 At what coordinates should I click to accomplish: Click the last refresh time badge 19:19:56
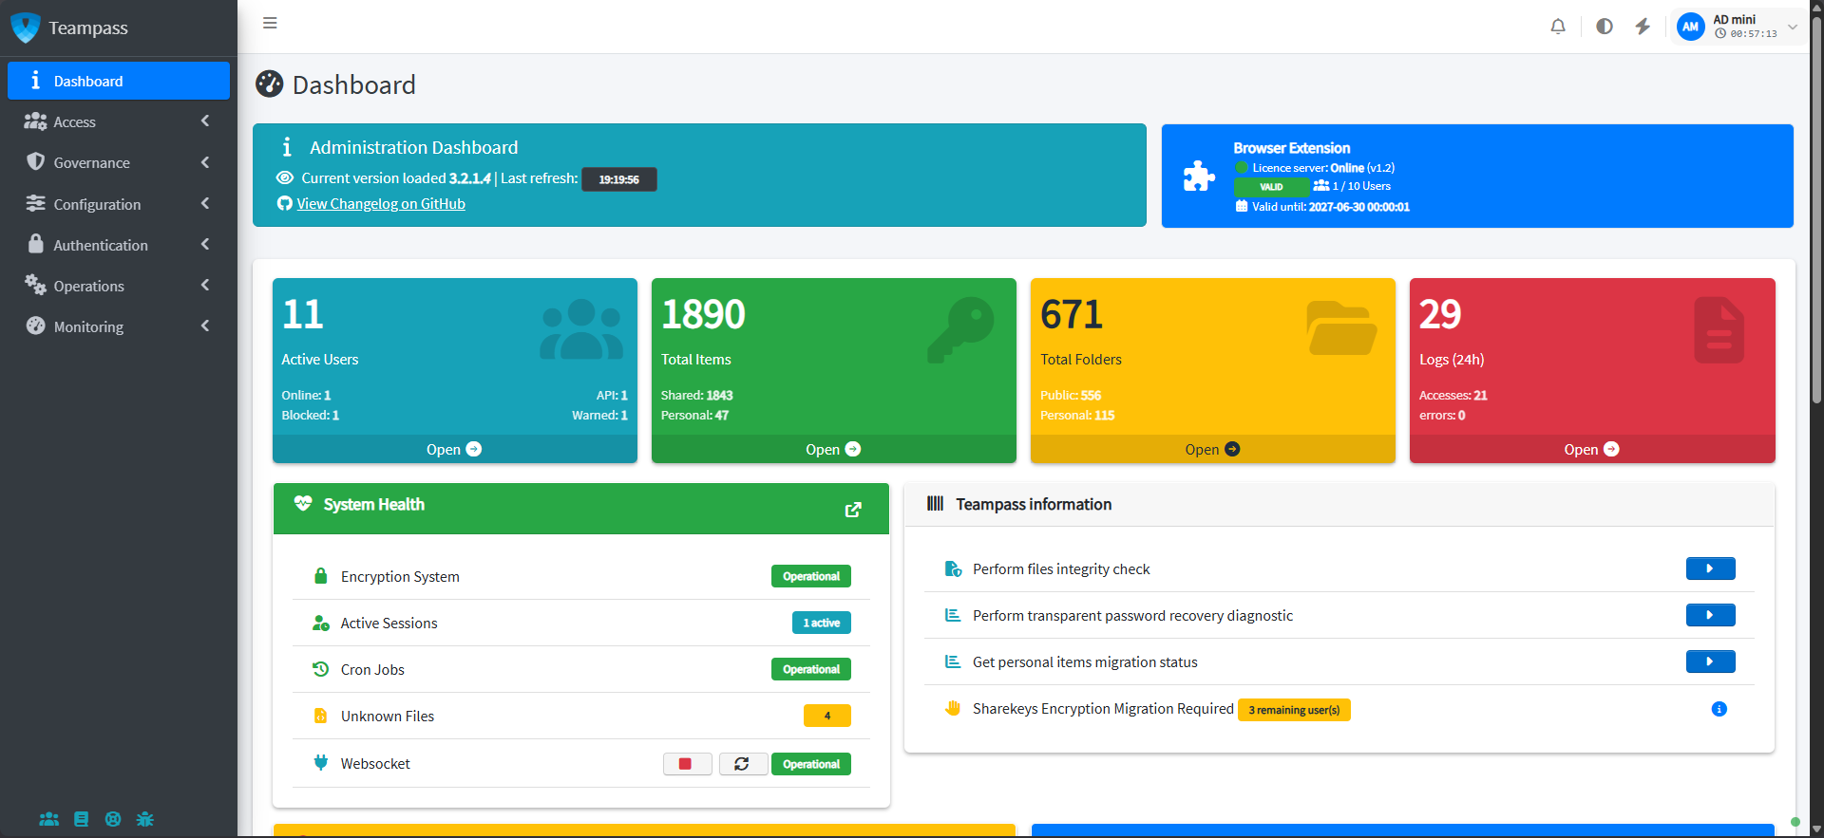click(x=618, y=179)
